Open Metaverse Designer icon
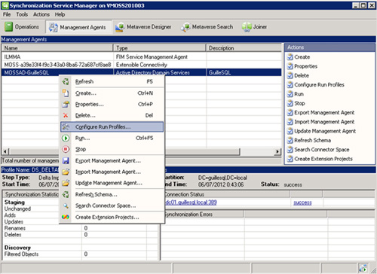 click(120, 27)
